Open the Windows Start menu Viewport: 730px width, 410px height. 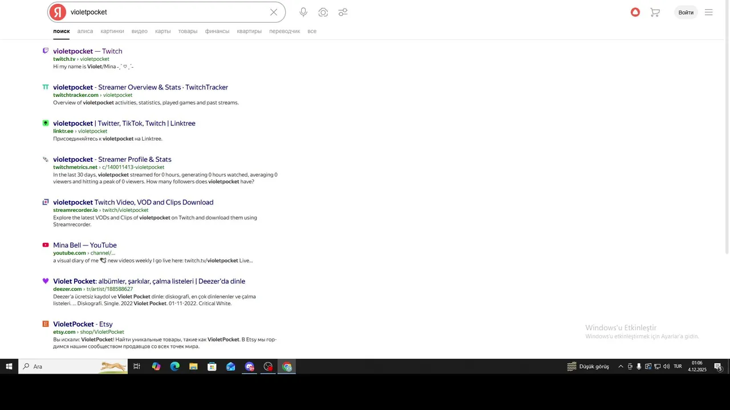coord(9,367)
